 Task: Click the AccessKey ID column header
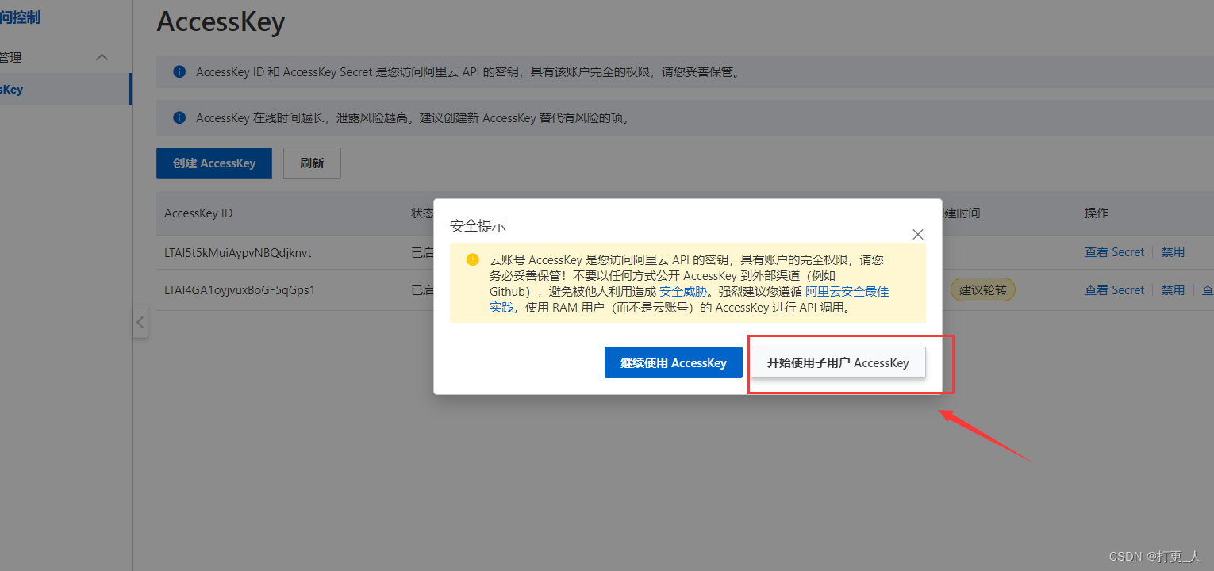click(198, 213)
